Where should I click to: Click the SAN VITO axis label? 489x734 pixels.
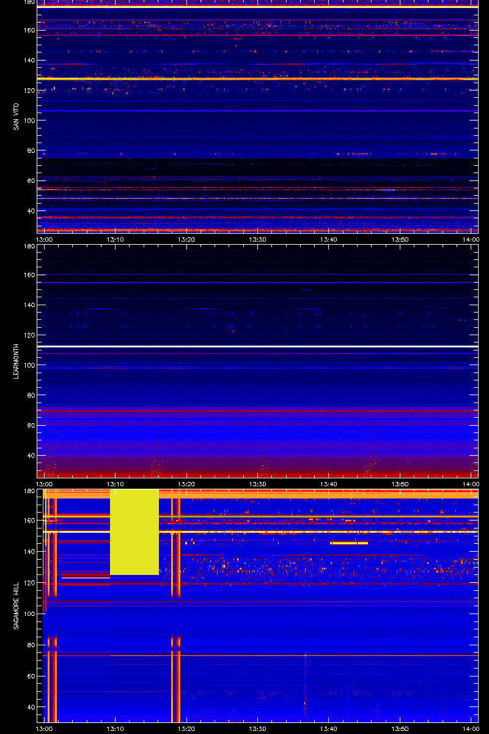pyautogui.click(x=16, y=116)
